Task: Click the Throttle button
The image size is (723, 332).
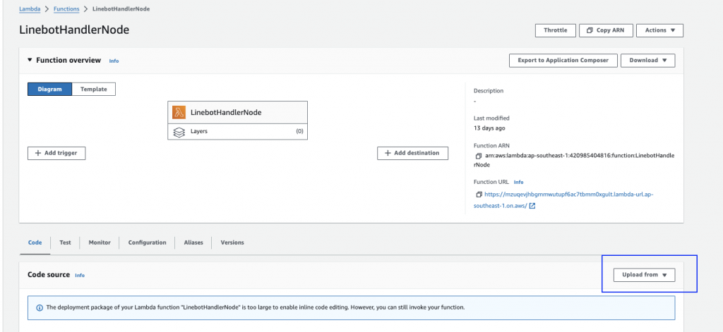Action: 555,30
